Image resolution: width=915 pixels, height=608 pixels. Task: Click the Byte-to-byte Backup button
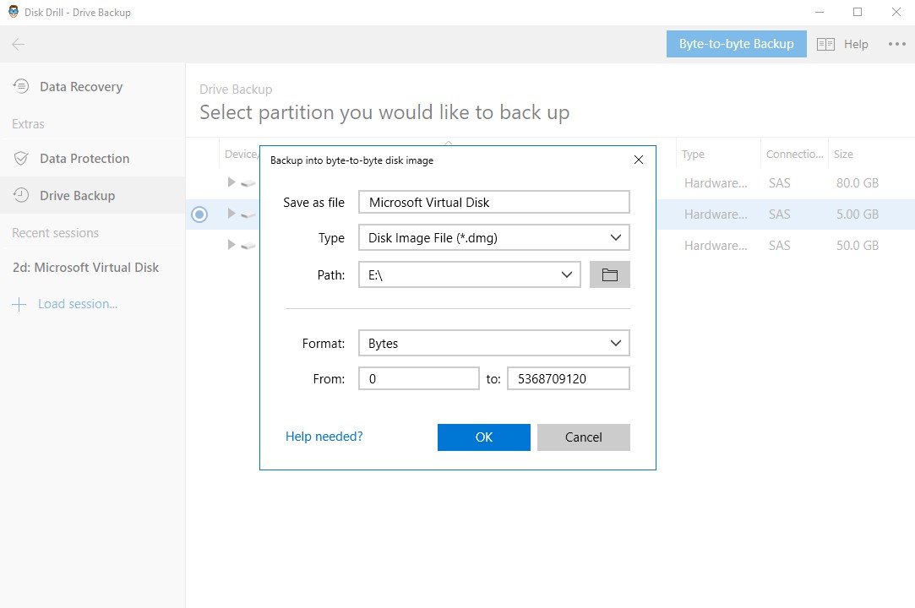[737, 44]
